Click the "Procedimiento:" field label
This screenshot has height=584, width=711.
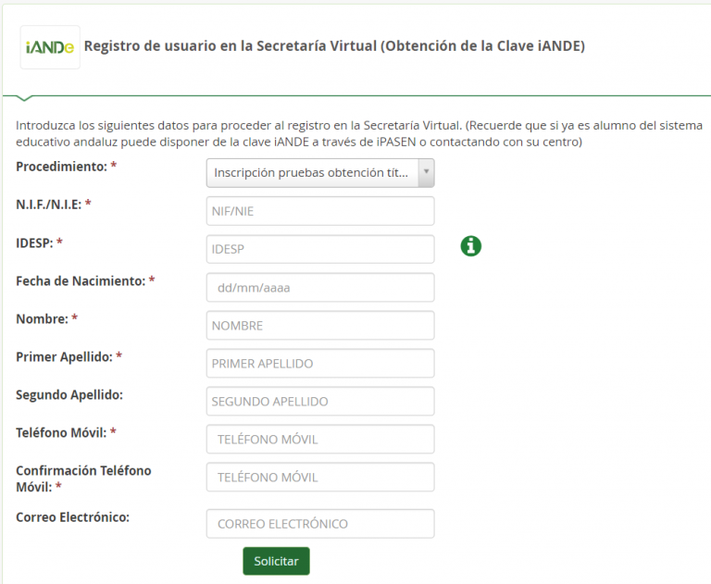click(61, 166)
